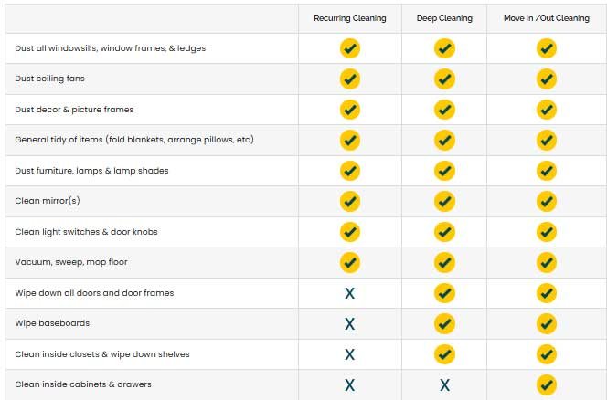
Task: Click Recurring Cleaning checkmark for Dust ceiling fans
Action: tap(349, 79)
